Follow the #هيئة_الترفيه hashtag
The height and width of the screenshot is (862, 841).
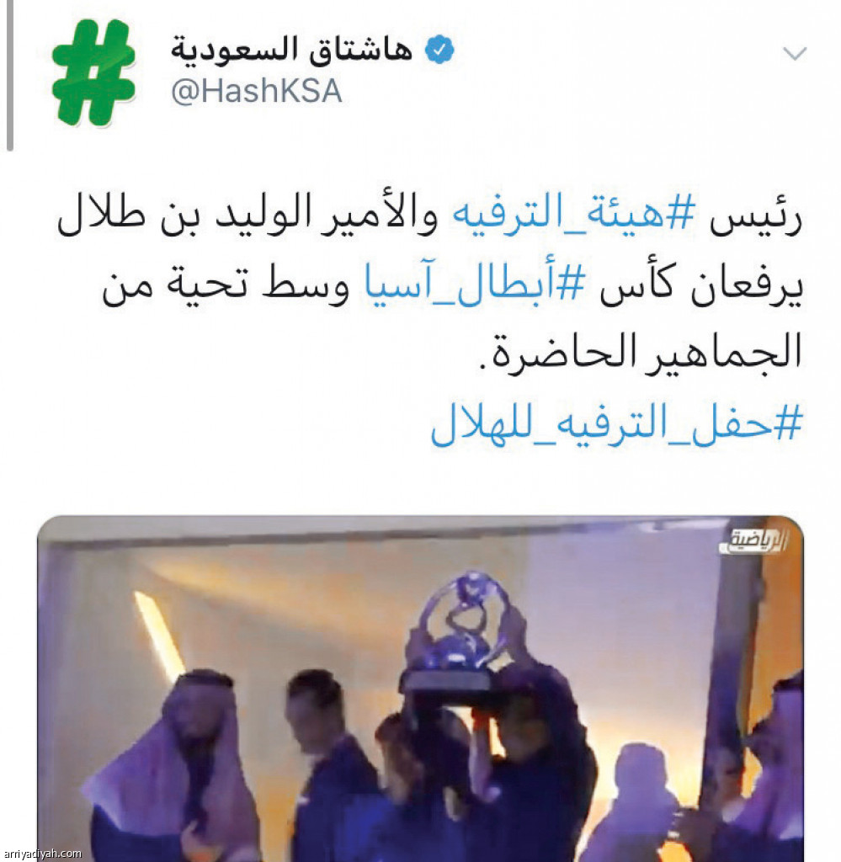[574, 215]
